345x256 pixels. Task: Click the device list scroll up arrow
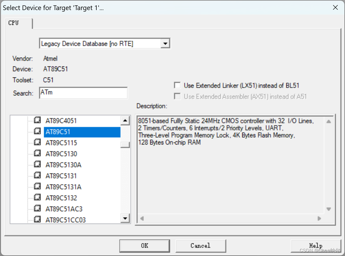(x=125, y=120)
